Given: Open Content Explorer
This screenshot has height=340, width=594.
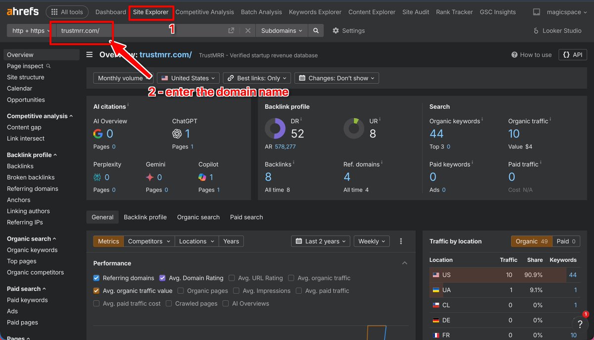Looking at the screenshot, I should pos(372,12).
